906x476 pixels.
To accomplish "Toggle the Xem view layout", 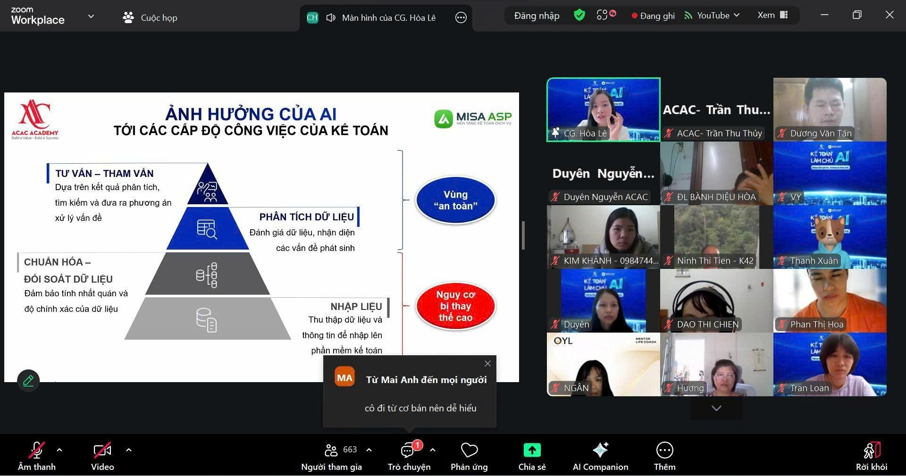I will click(772, 15).
